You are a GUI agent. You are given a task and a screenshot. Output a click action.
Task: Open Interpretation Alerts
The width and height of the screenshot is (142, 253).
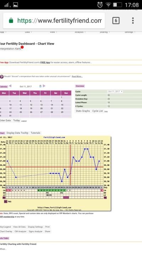[10, 49]
